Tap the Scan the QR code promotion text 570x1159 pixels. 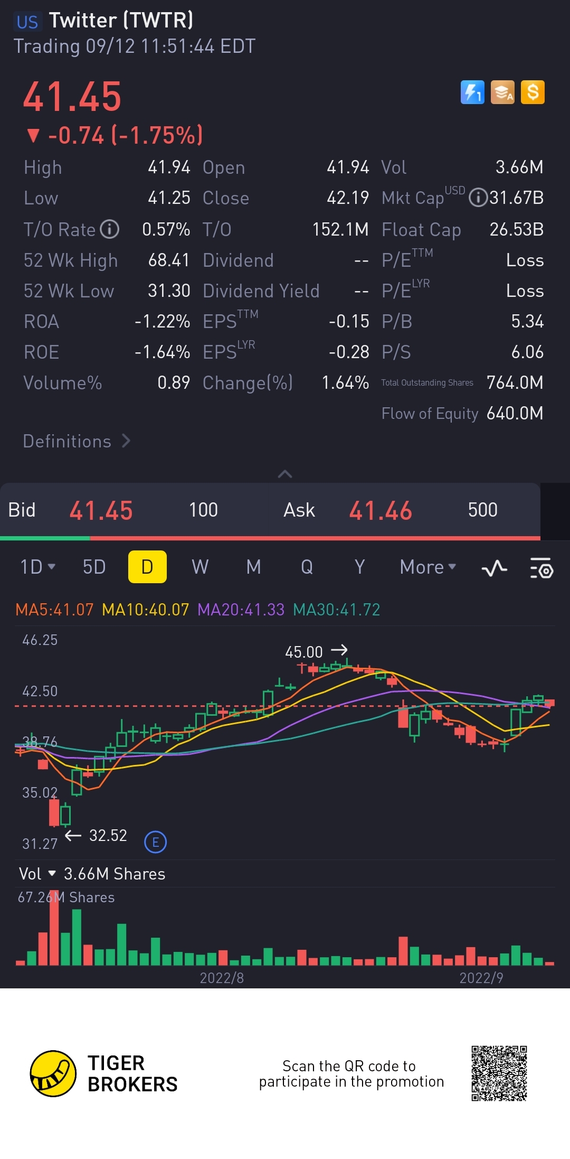[351, 1073]
